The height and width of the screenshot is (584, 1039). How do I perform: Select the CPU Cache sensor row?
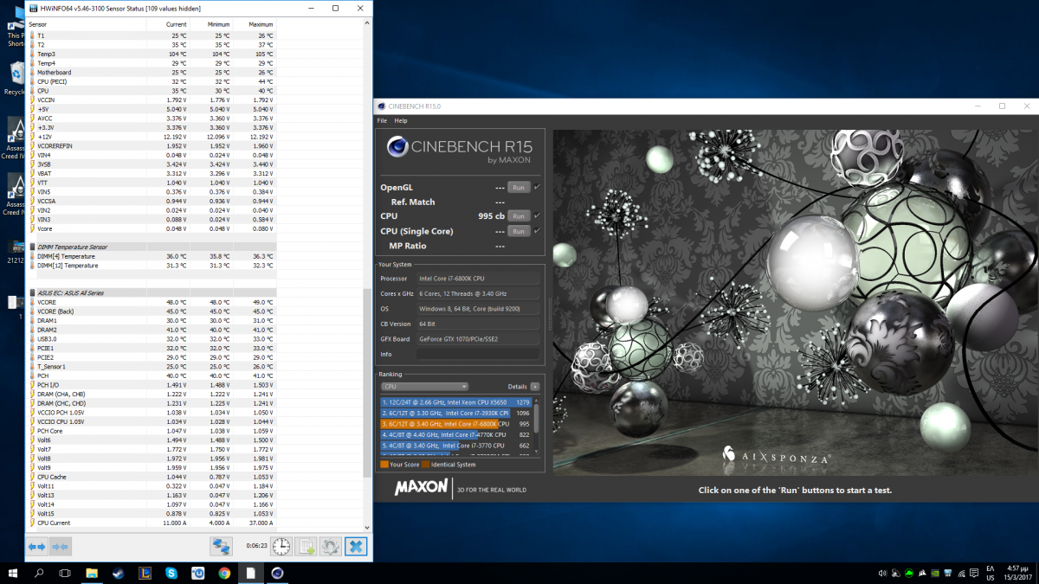(152, 477)
